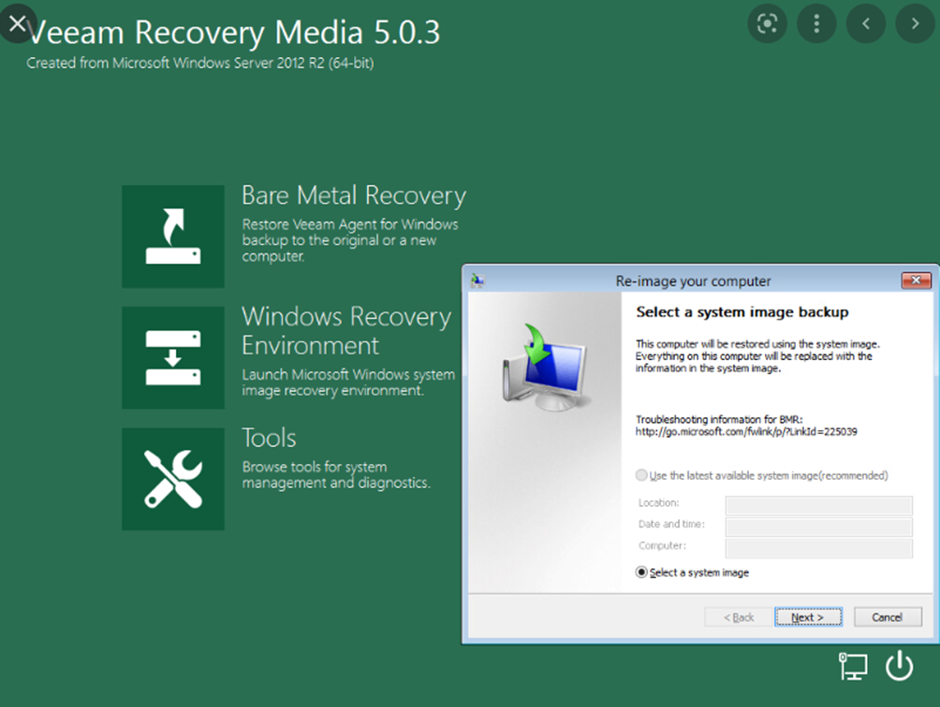Open the three-dot more options menu
Image resolution: width=940 pixels, height=707 pixels.
pyautogui.click(x=816, y=23)
